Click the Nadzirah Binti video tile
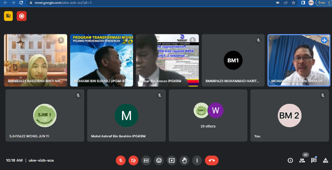Viewport: 332px width, 170px height. coord(36,60)
